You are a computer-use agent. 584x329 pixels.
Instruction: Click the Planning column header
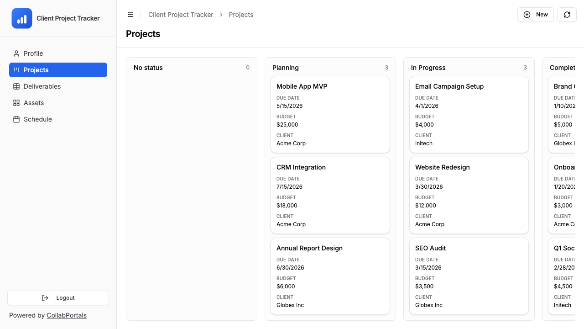pos(286,68)
